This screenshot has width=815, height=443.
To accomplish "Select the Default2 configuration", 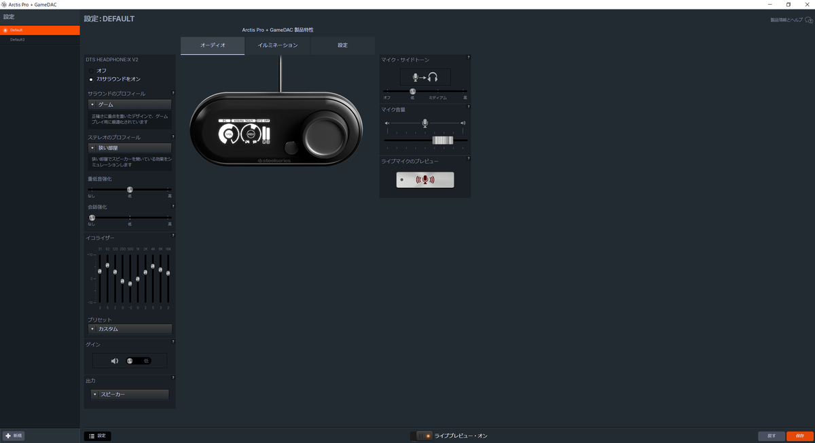I will tap(39, 39).
